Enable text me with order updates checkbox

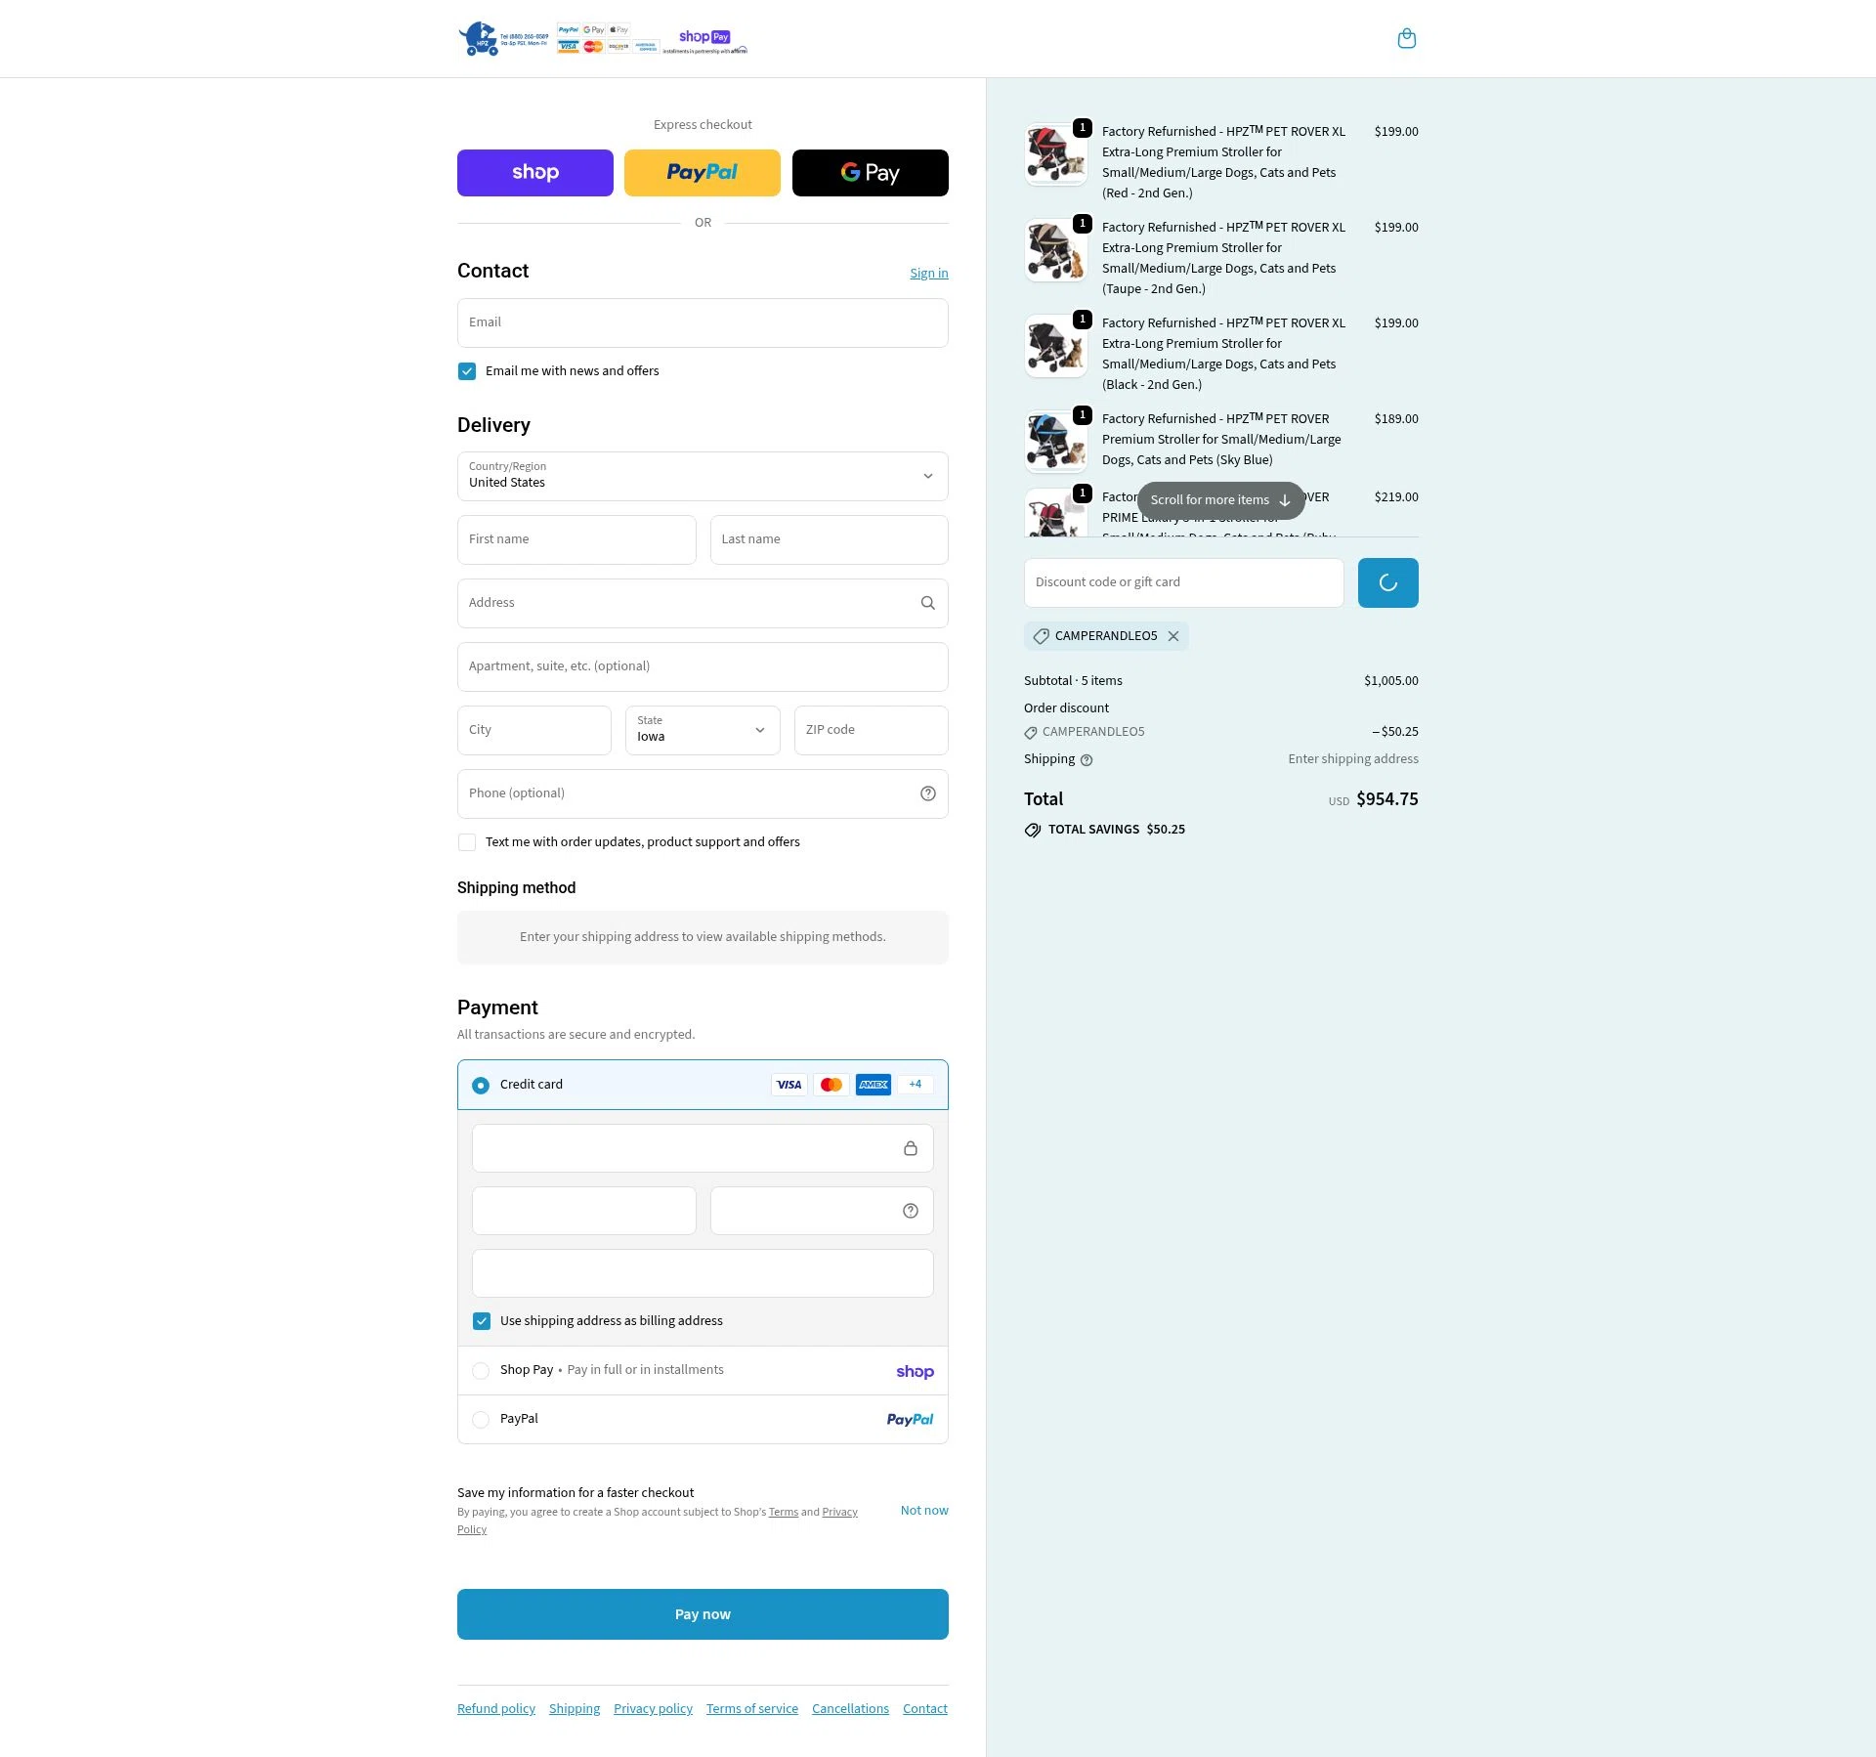click(467, 842)
